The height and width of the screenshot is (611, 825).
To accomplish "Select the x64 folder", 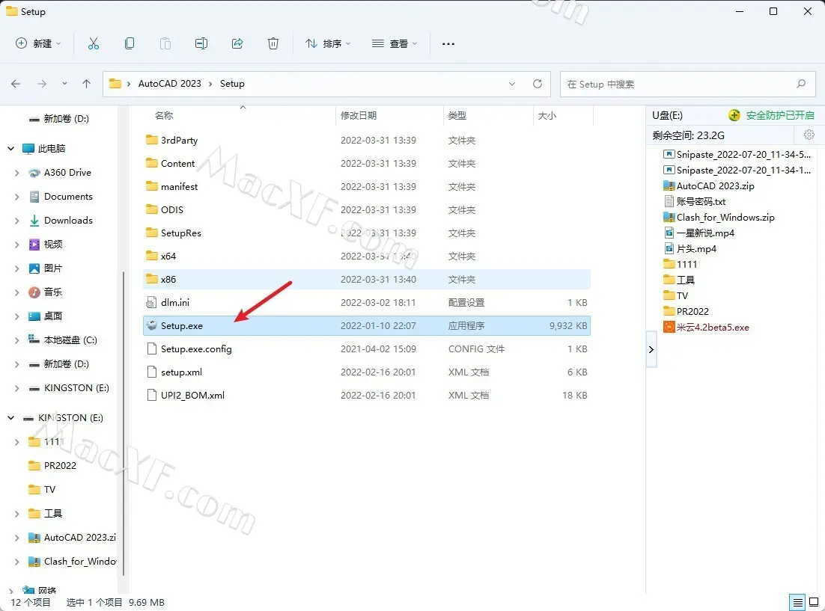I will [367, 256].
